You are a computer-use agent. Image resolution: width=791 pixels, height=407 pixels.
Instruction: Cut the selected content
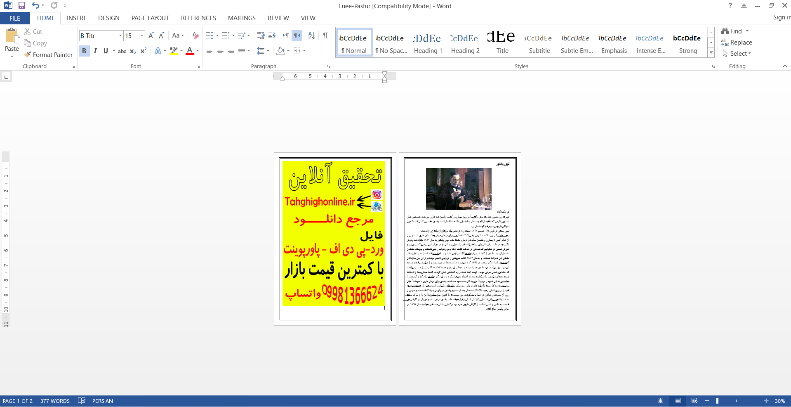[33, 31]
